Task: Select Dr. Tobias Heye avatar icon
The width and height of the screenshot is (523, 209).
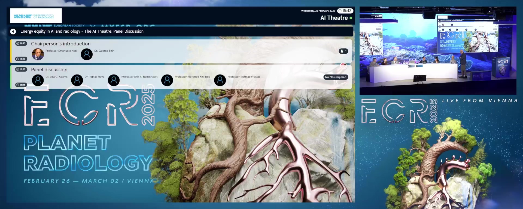Action: 77,80
